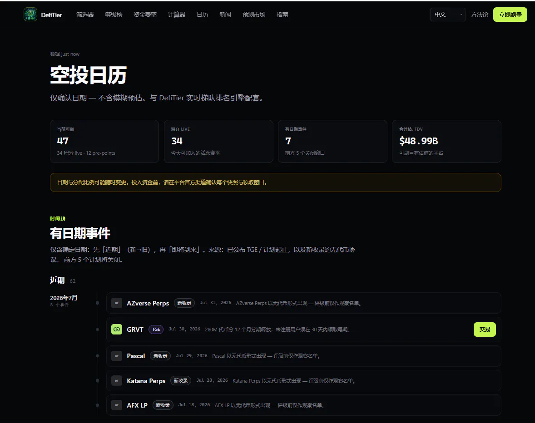Viewport: 535px width, 423px height.
Task: Click the Jul 29, 2026 date
Action: click(x=191, y=355)
